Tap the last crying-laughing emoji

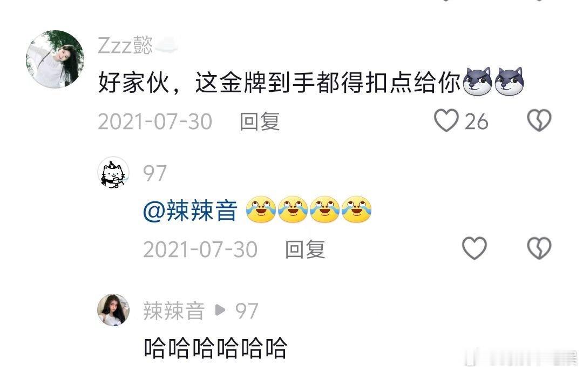(356, 209)
